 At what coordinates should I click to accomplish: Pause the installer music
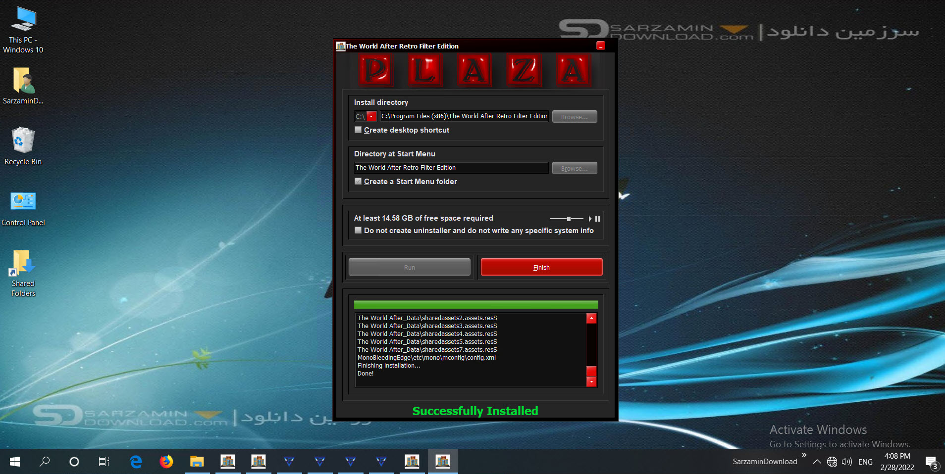click(598, 219)
